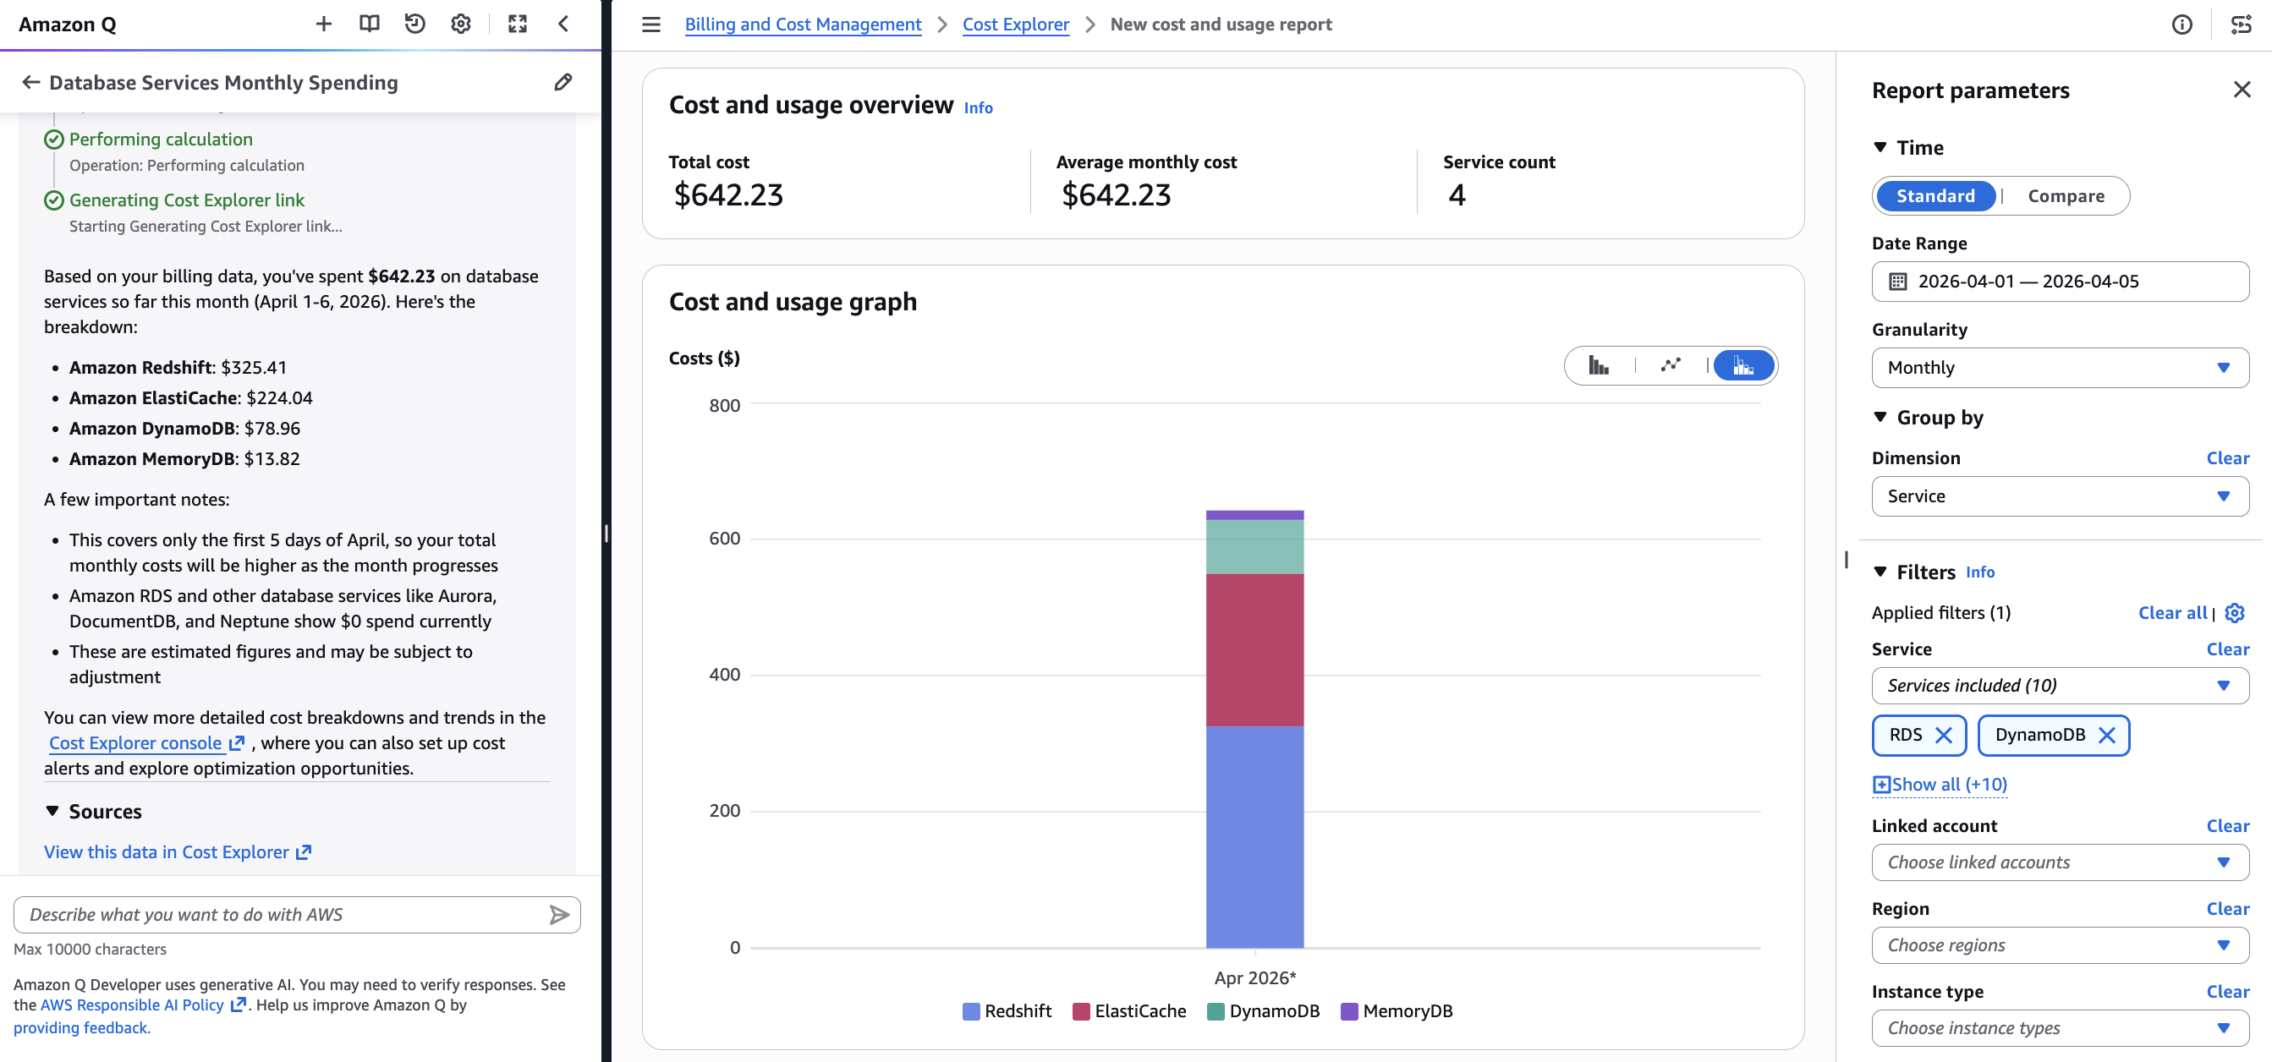This screenshot has width=2272, height=1062.
Task: Select the bar chart view icon
Action: coord(1600,365)
